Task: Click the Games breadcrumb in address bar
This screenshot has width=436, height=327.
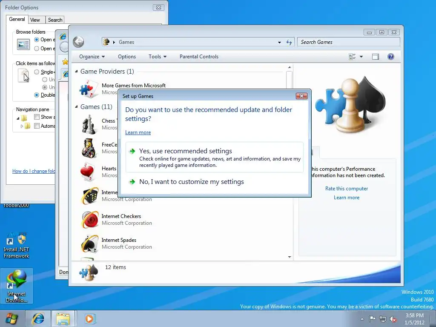Action: pyautogui.click(x=126, y=42)
